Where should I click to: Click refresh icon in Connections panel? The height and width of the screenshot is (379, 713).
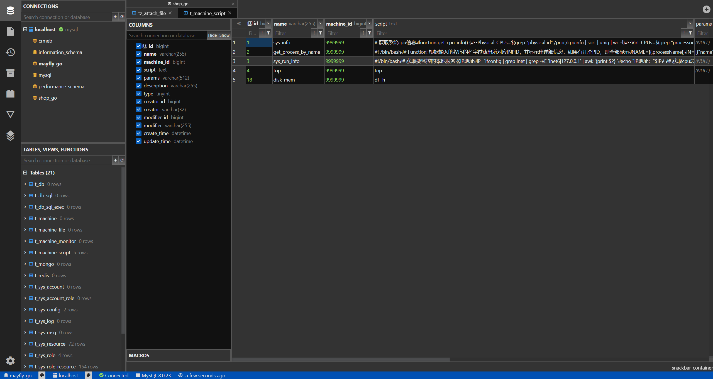122,17
